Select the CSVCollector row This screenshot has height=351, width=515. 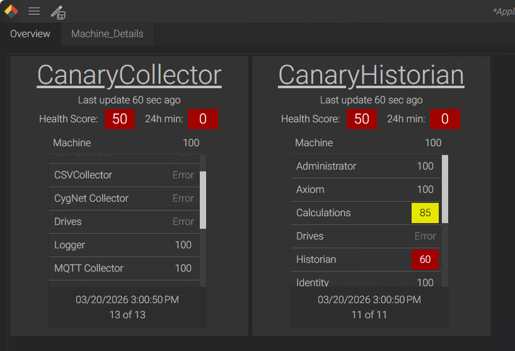124,175
